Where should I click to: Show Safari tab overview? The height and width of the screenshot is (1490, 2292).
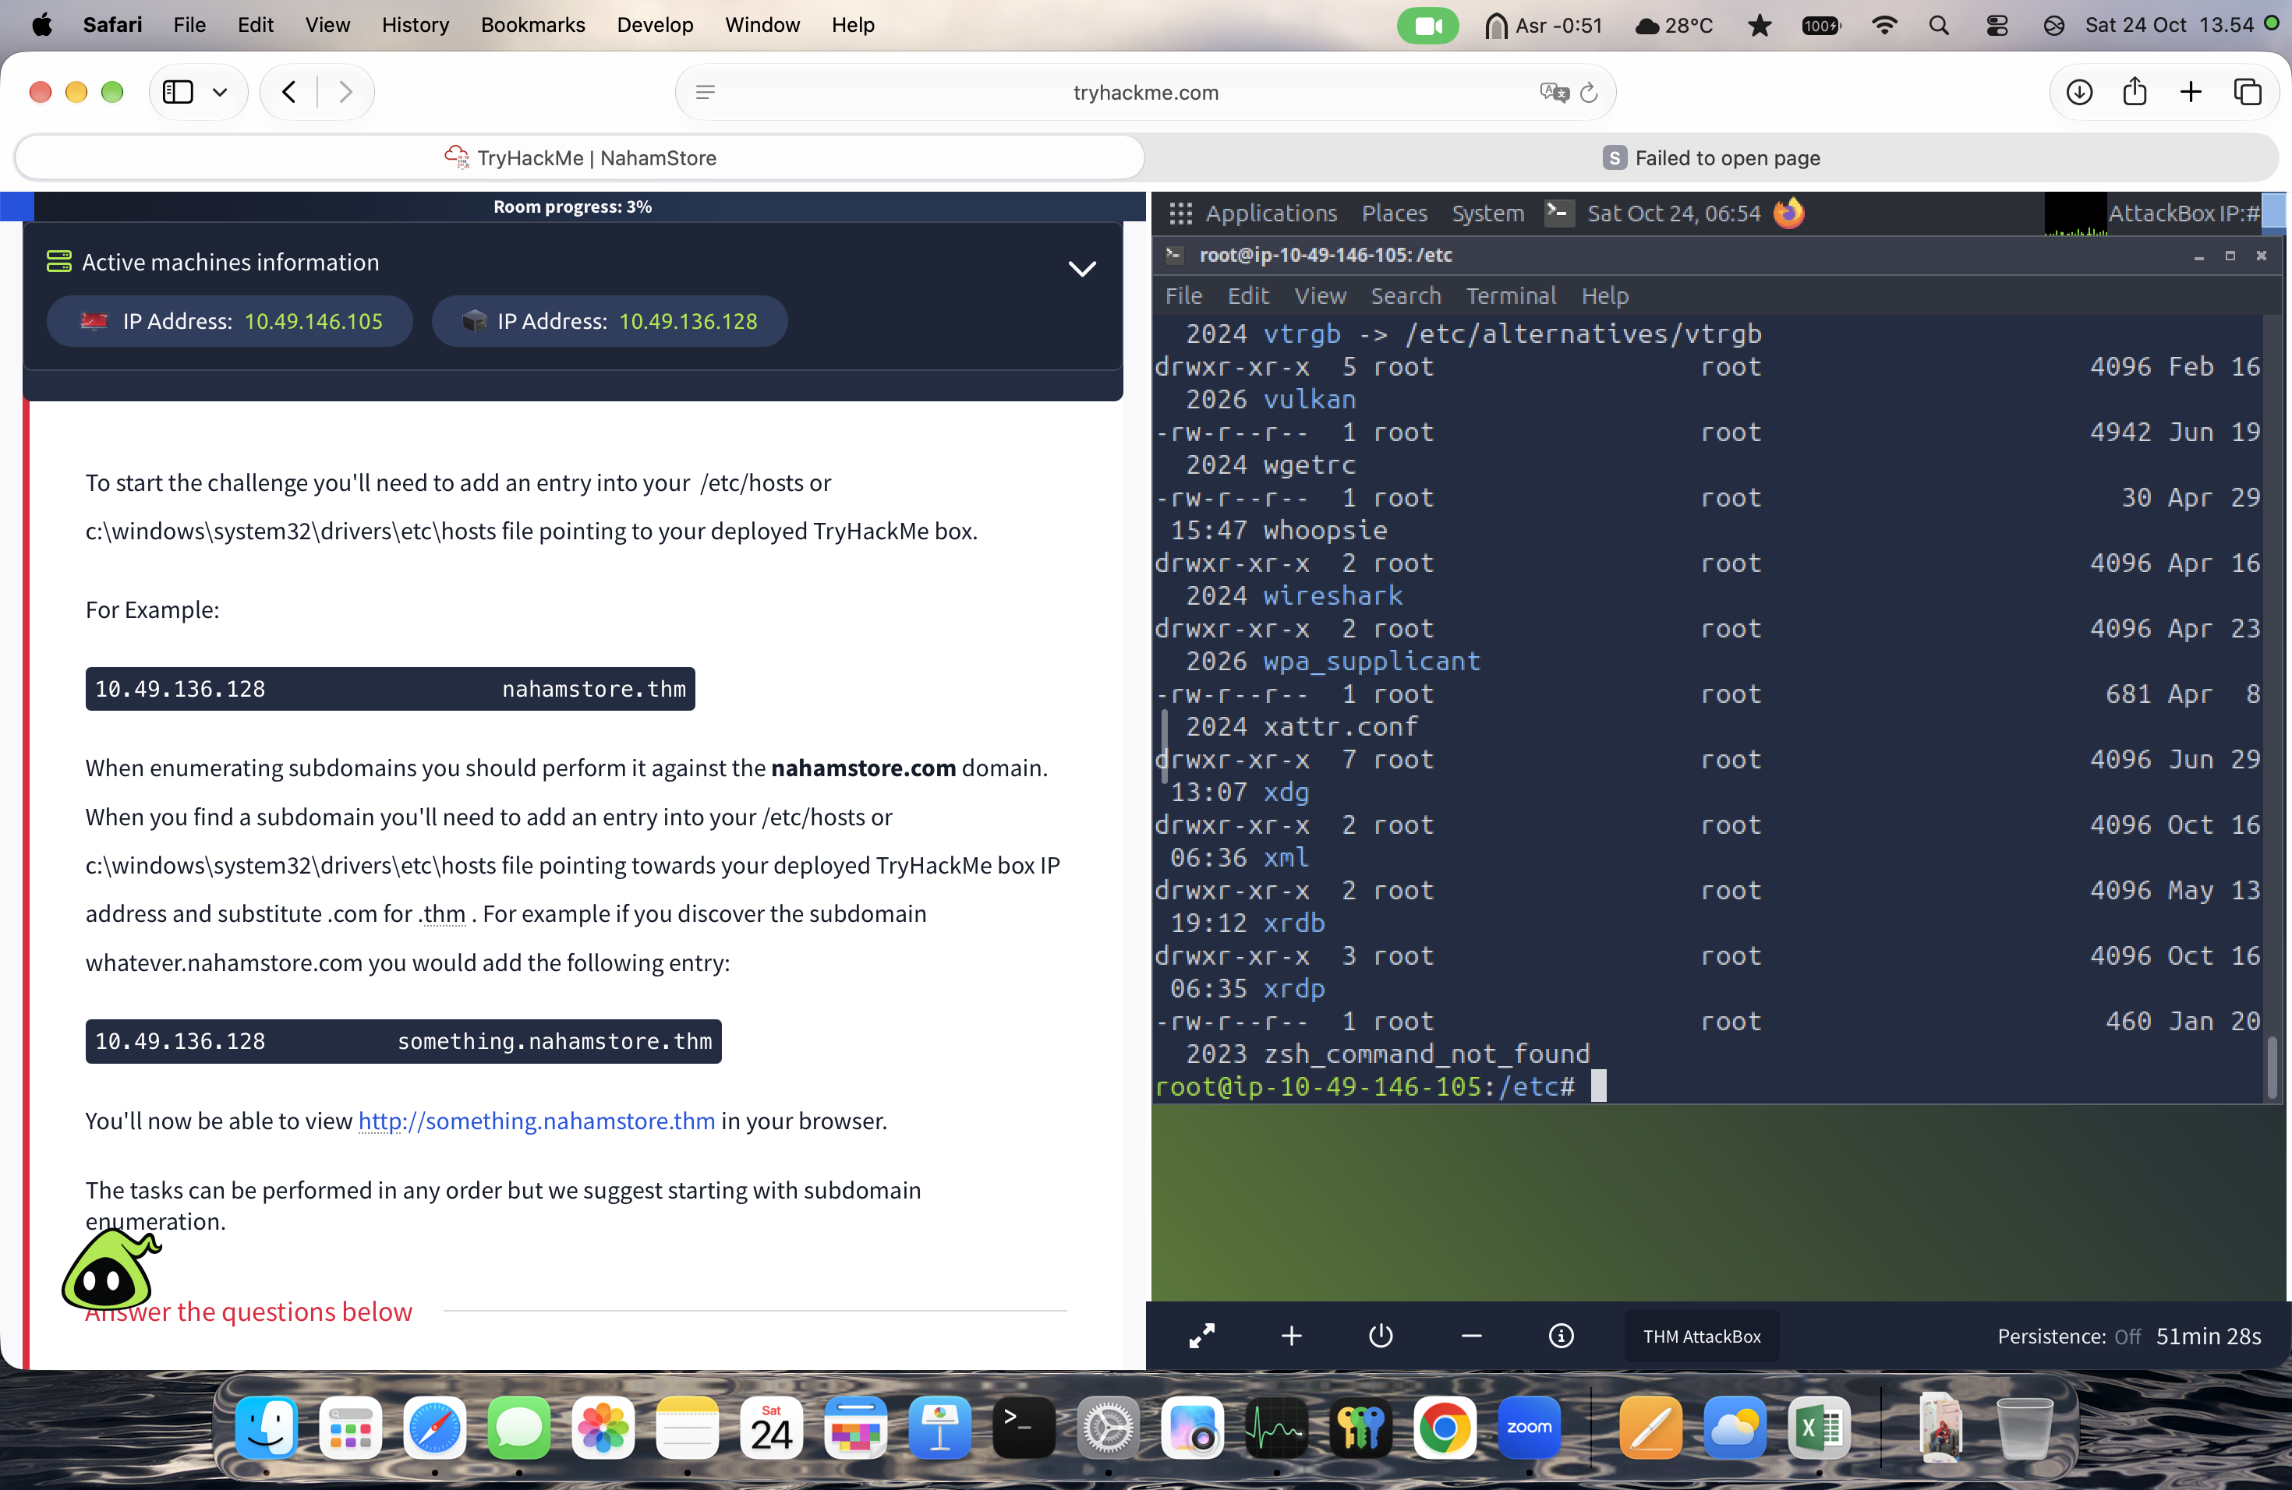(2247, 93)
